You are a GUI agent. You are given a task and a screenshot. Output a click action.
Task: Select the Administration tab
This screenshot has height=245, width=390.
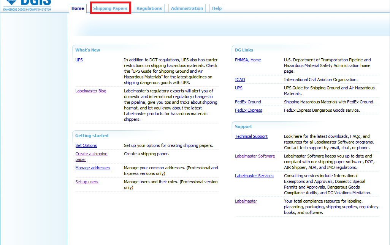pos(187,8)
